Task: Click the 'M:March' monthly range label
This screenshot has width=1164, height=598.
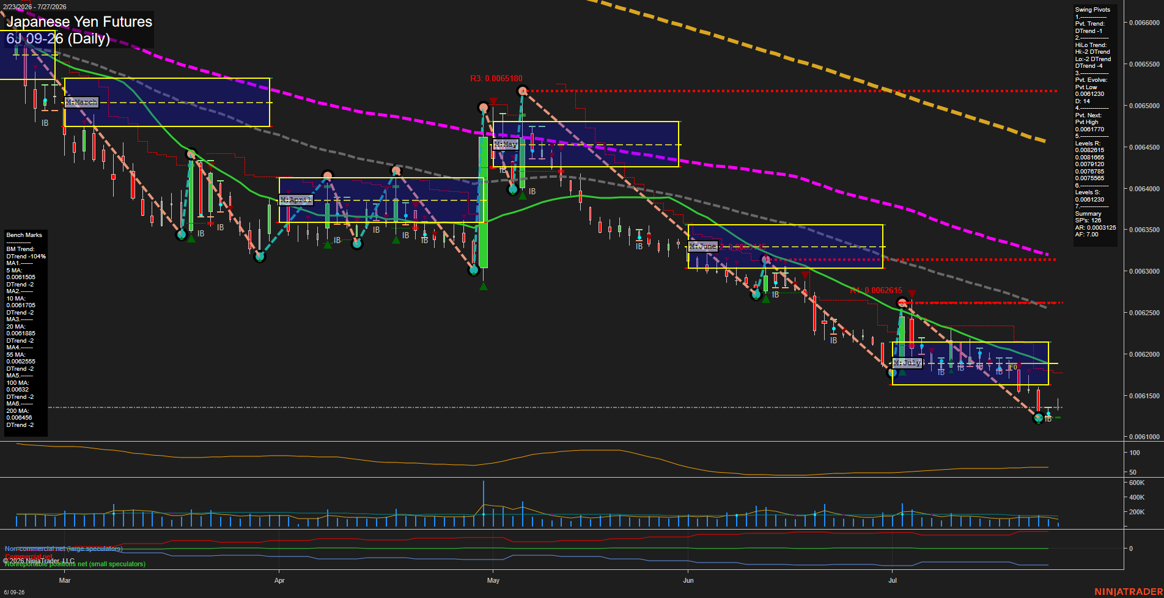Action: tap(82, 102)
